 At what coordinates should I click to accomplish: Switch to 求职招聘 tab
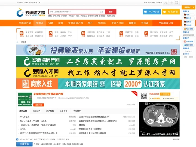pyautogui.click(x=37, y=111)
